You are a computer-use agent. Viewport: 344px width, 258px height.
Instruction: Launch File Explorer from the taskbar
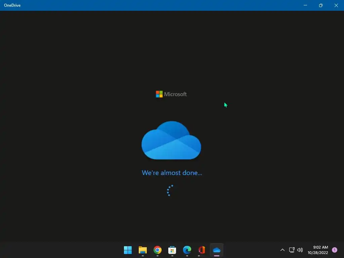tap(142, 250)
